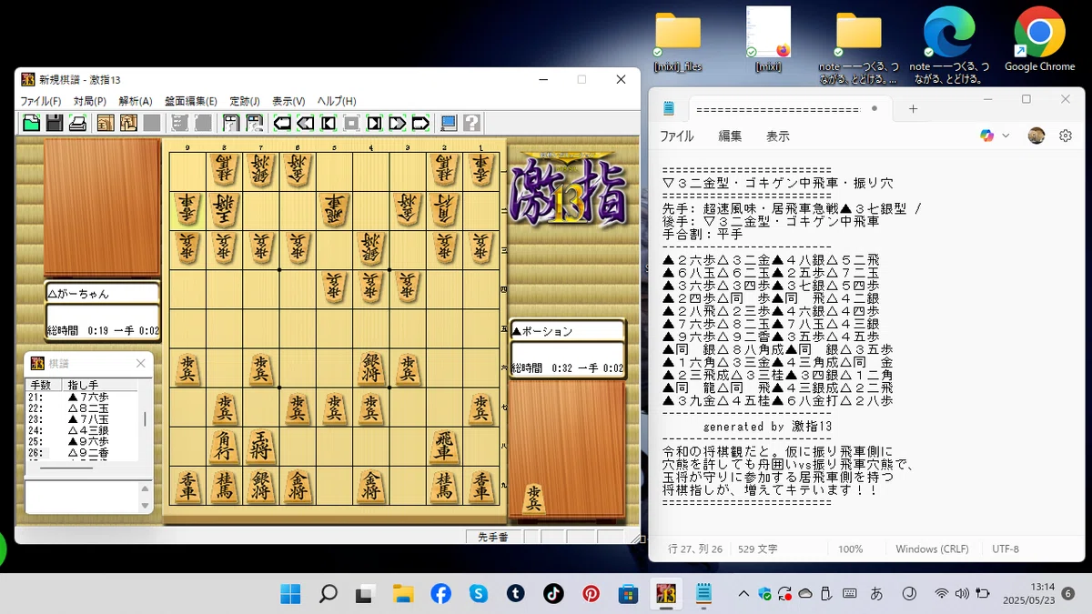
Task: Click the 100% zoom level in Notepad
Action: coord(850,549)
